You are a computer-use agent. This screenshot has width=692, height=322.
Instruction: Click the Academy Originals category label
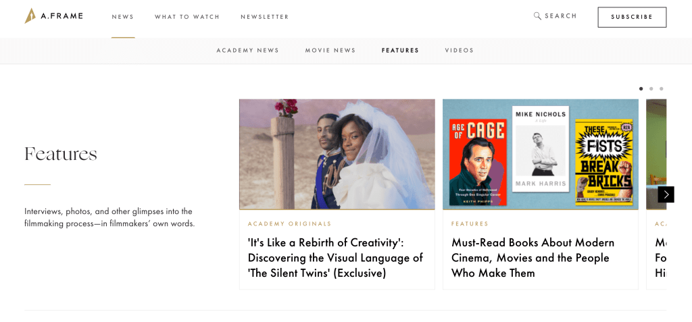point(289,224)
